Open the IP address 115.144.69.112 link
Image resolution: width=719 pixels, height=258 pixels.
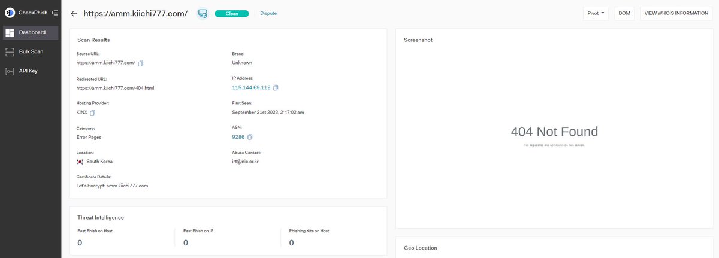251,87
